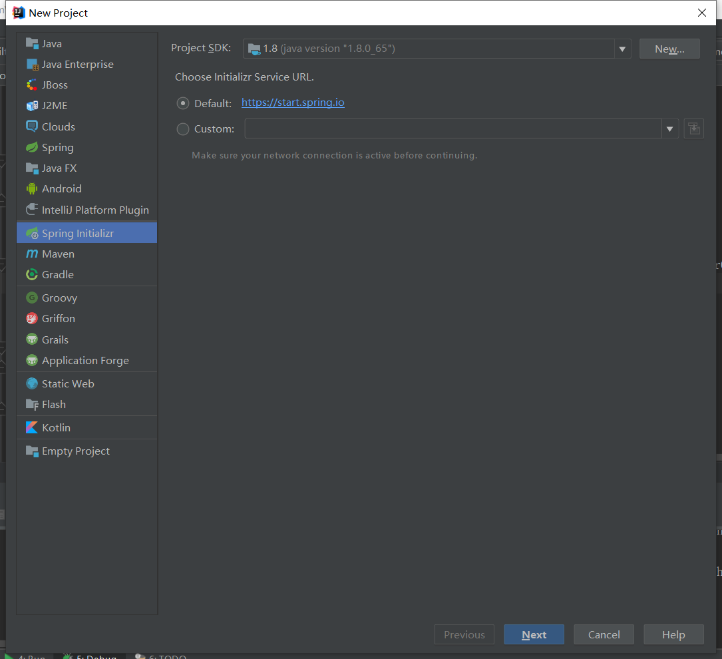Click the Java project type icon
Viewport: 722px width, 659px height.
click(x=32, y=44)
